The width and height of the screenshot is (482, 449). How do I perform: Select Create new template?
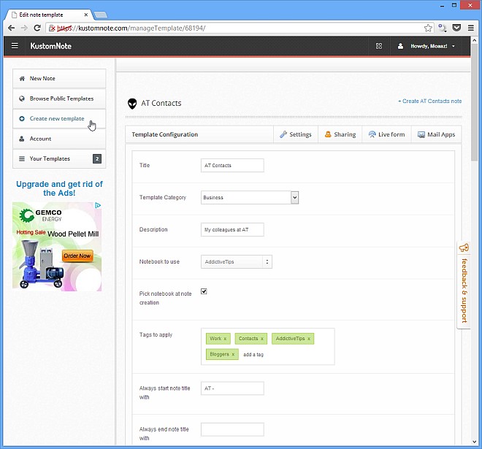(59, 118)
